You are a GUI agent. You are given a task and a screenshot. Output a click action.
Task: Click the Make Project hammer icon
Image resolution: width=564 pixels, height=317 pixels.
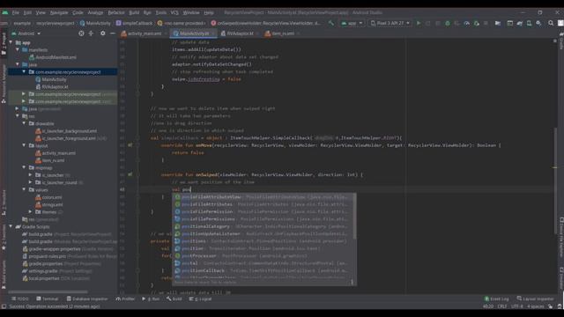click(331, 23)
